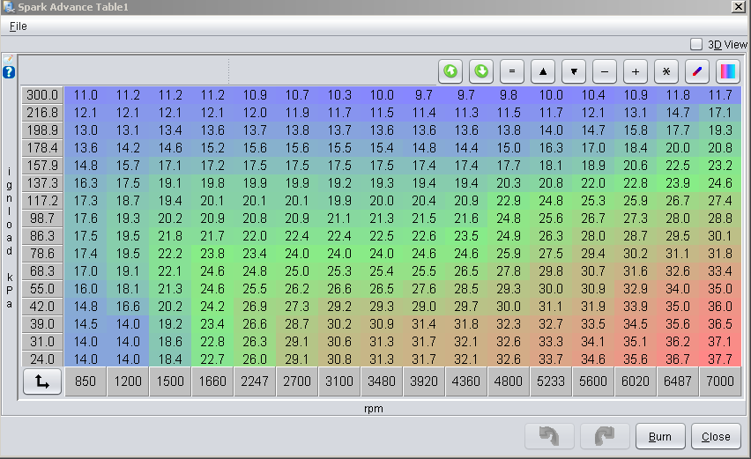Toggle the color gradient shading button
This screenshot has width=751, height=459.
click(728, 70)
